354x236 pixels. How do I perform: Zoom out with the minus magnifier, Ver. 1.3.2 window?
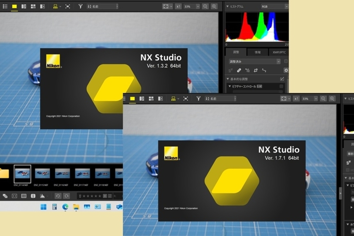205,6
